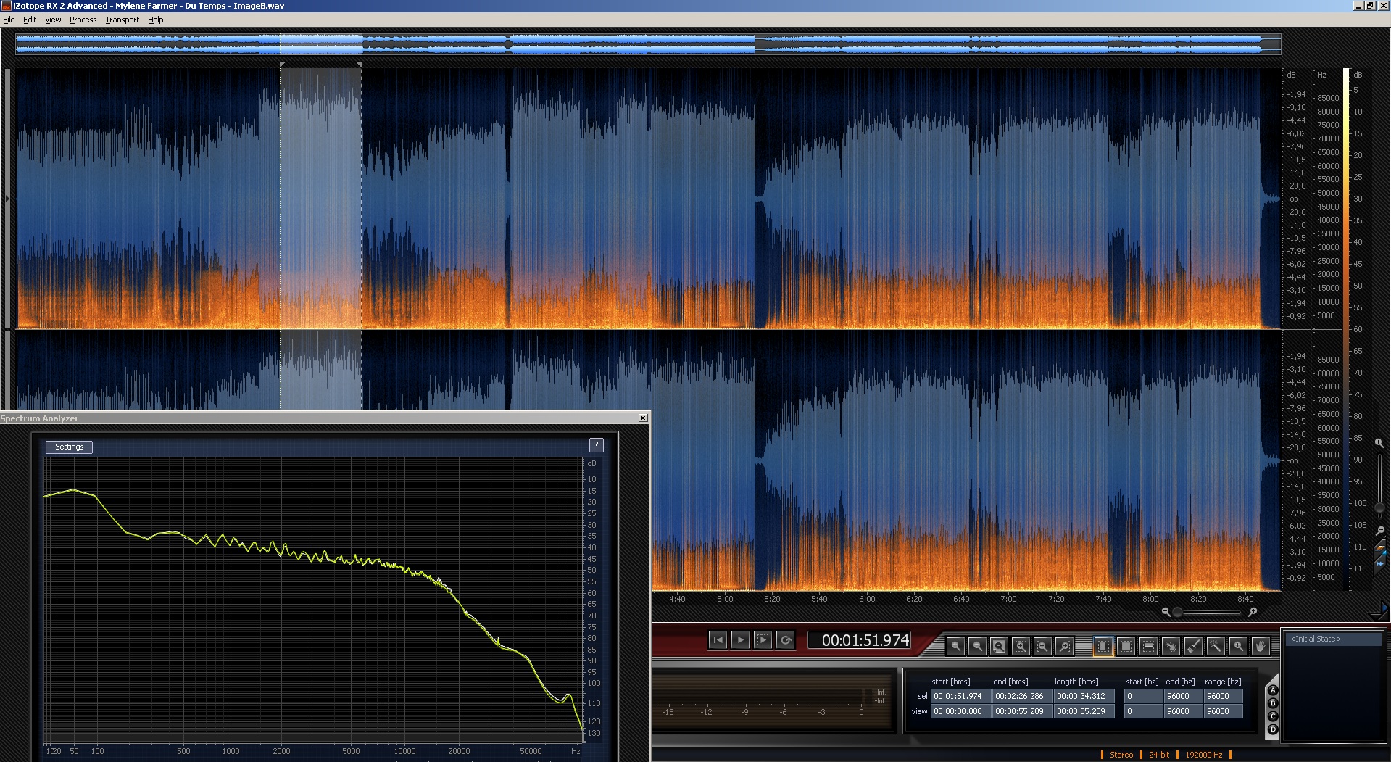This screenshot has width=1391, height=762.
Task: Select the zoom tool in the tools group
Action: click(x=1238, y=646)
